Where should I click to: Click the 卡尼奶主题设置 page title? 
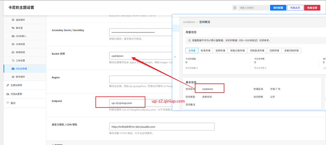tap(21, 8)
